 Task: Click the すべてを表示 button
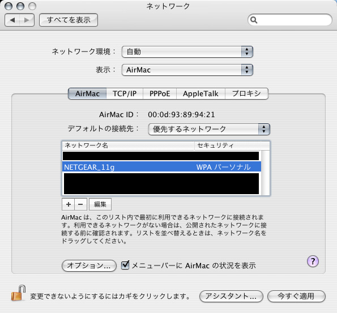[x=69, y=20]
